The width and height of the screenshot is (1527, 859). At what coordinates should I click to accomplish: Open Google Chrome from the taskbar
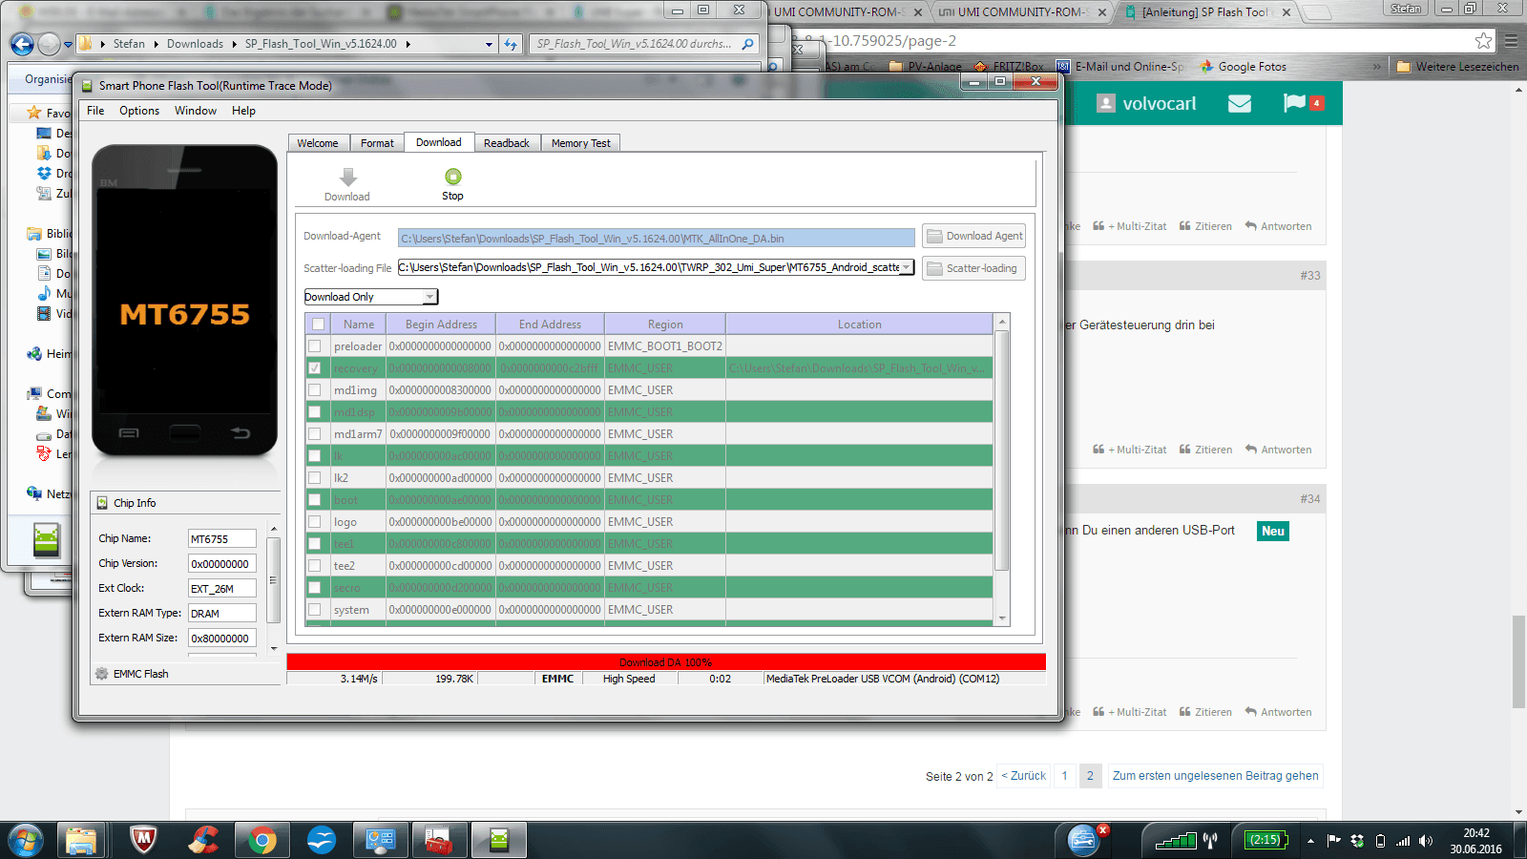(x=261, y=840)
